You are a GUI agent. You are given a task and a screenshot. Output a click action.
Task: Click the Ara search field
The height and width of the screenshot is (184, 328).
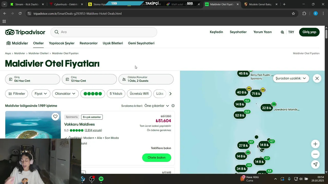point(104,32)
